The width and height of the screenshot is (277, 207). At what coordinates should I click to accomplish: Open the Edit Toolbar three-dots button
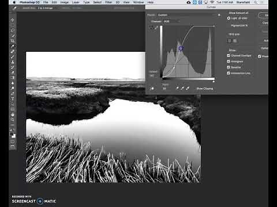pos(13,125)
